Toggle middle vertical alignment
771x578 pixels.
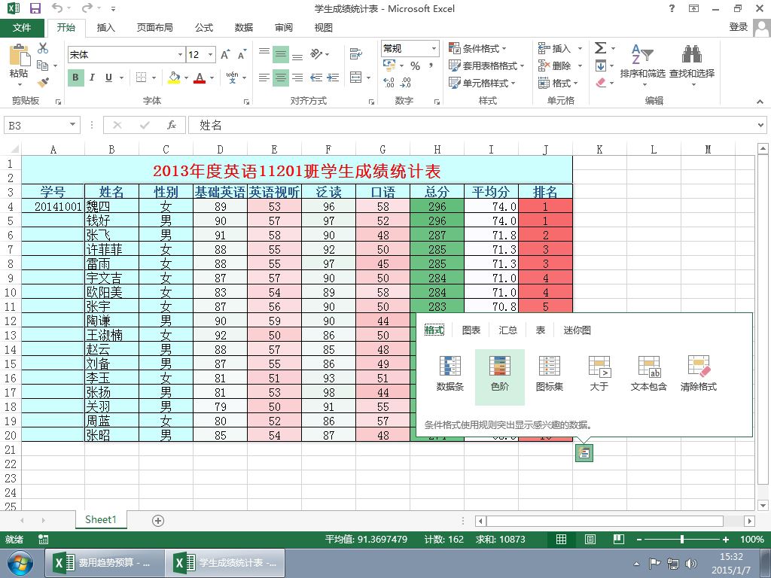[281, 54]
